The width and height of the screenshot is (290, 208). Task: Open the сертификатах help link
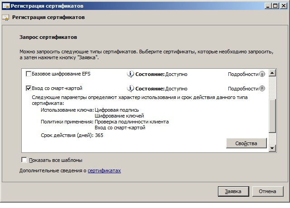104,170
